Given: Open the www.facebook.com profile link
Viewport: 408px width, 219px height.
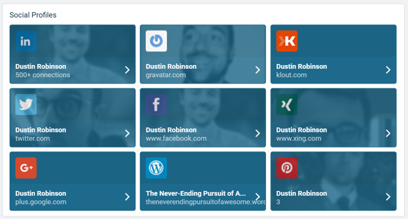Looking at the screenshot, I should coord(176,138).
